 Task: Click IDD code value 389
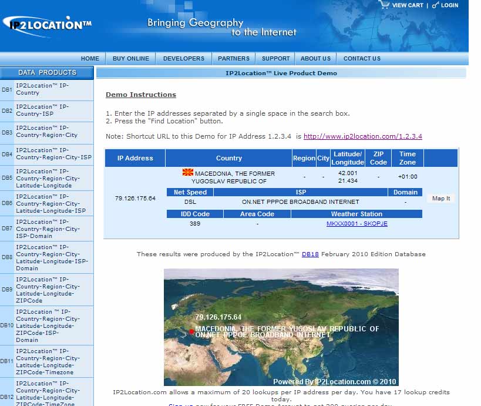(195, 224)
